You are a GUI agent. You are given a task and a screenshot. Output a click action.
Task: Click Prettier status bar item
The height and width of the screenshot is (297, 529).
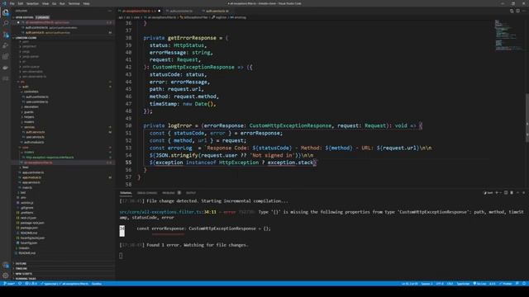click(506, 284)
